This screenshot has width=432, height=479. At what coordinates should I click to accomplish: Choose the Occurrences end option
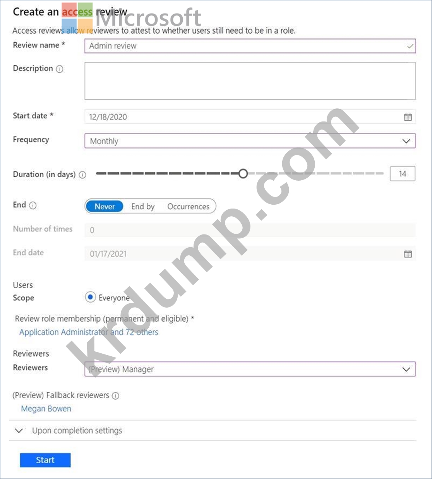(188, 207)
